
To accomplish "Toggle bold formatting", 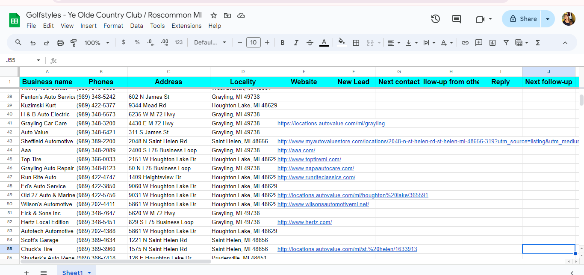I will point(283,42).
